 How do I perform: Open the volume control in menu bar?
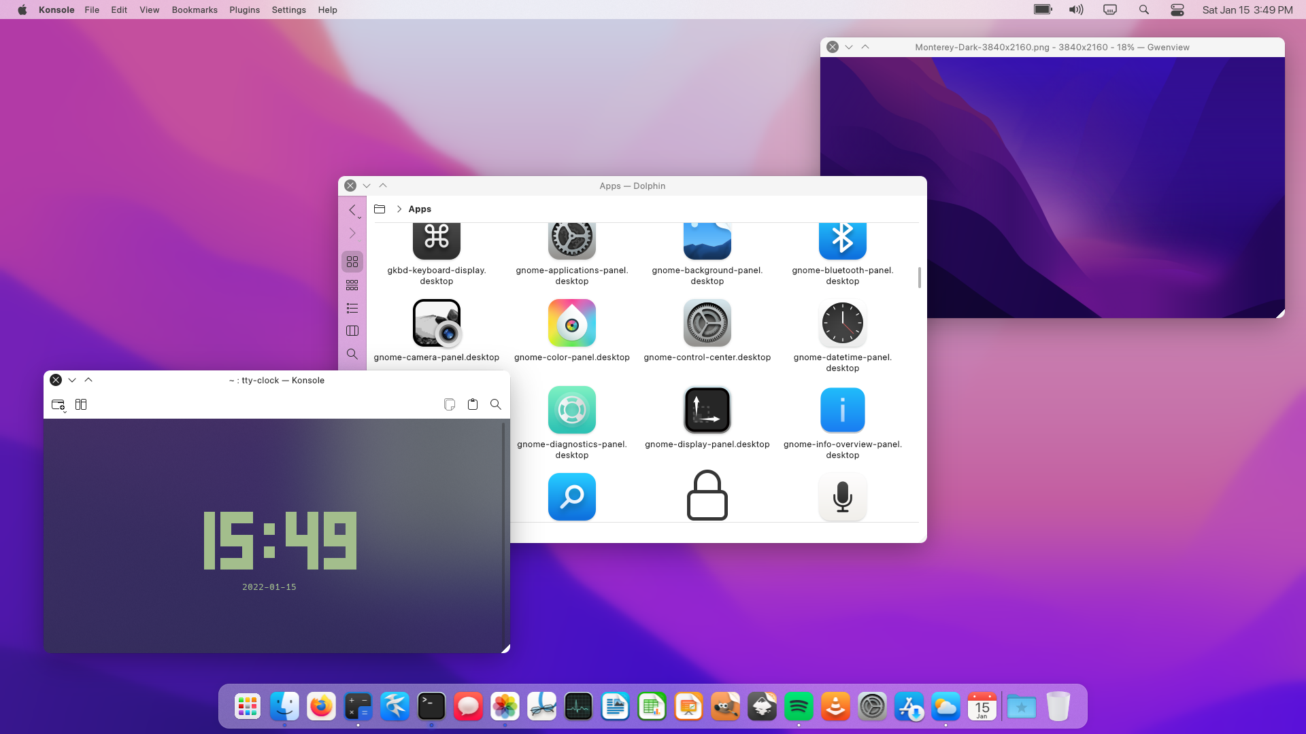coord(1076,10)
